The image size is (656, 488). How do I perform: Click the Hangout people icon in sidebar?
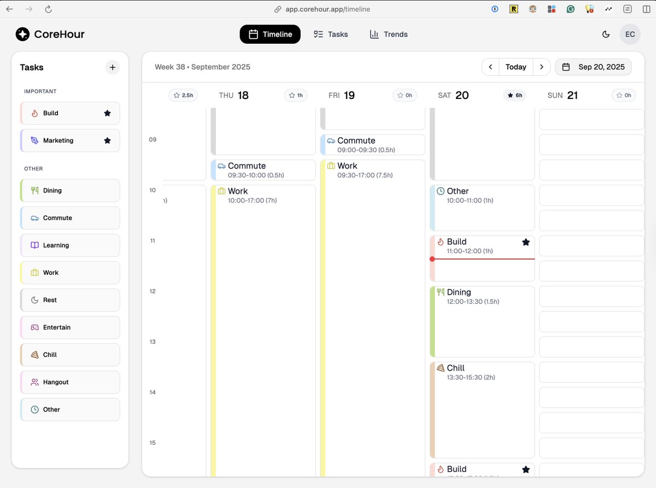(x=34, y=382)
